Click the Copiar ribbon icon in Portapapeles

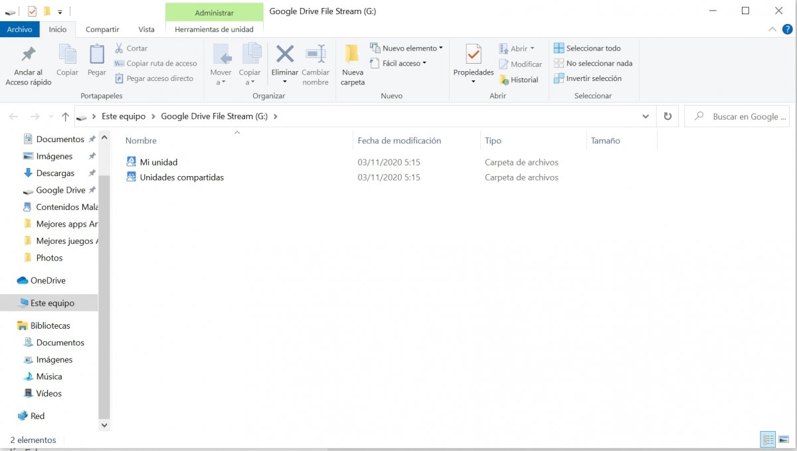point(67,54)
